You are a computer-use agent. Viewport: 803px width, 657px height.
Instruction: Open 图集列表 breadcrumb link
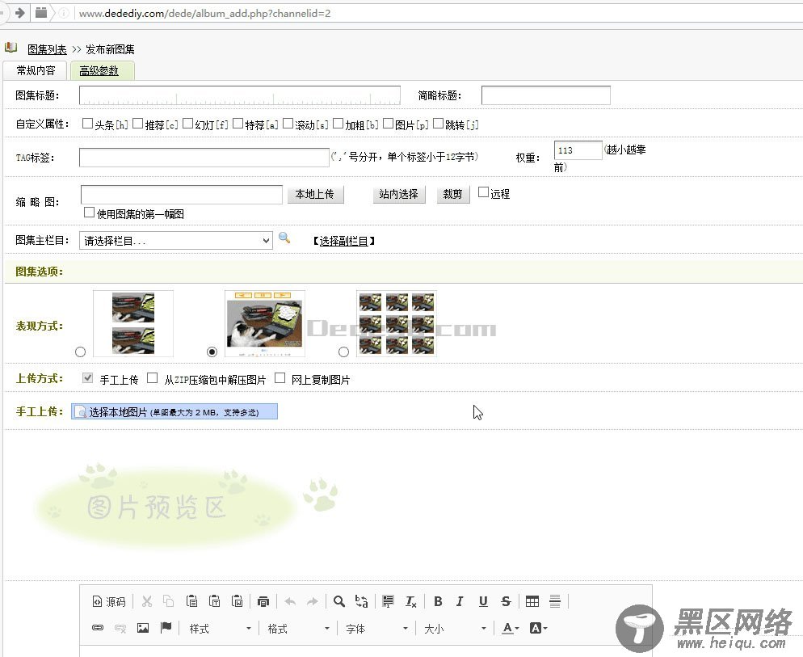pyautogui.click(x=47, y=49)
